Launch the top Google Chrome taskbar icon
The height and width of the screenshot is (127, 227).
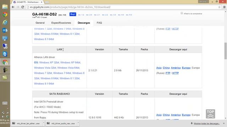point(5,14)
